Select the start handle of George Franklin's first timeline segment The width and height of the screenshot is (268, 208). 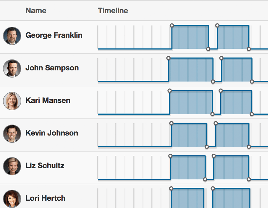point(172,26)
